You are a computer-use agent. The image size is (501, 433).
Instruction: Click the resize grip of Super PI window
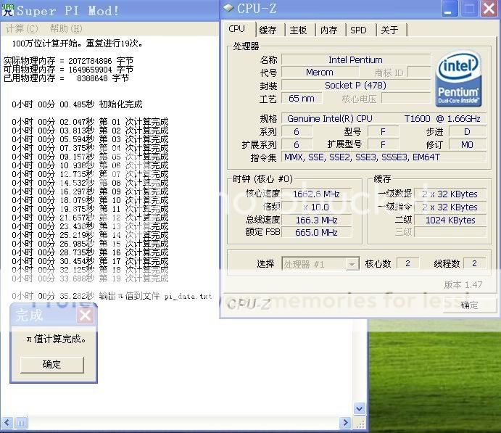coord(360,424)
